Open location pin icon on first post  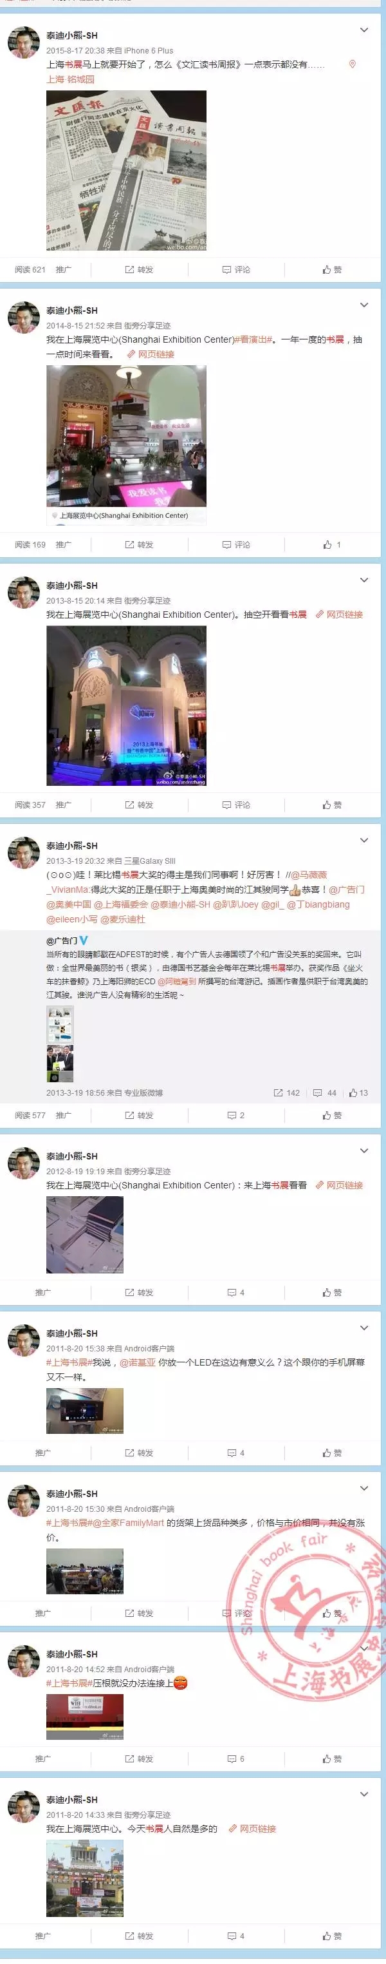pos(352,65)
